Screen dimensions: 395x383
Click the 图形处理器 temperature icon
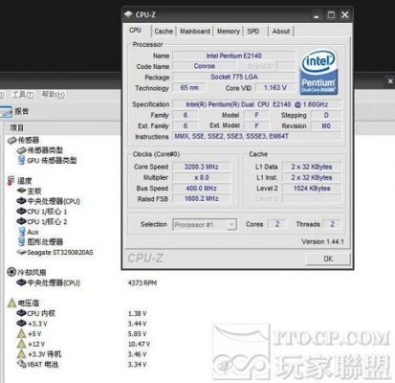(x=22, y=241)
